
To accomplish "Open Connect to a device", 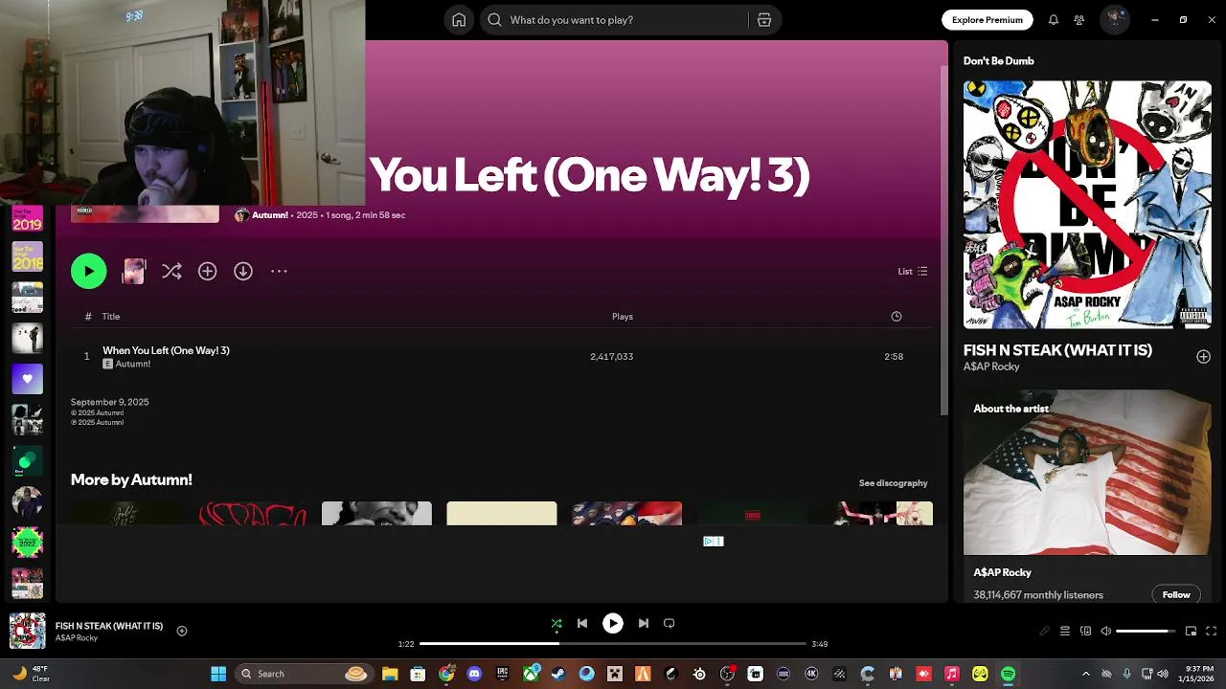I will 1085,631.
